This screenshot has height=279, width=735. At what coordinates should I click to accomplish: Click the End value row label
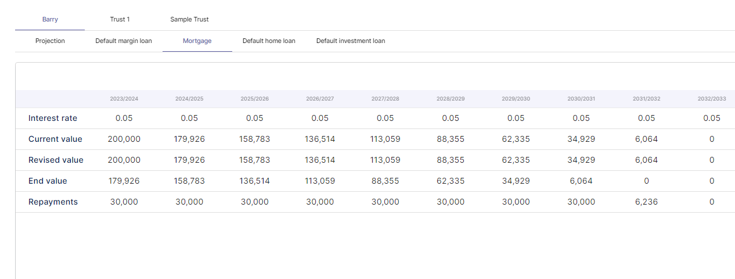click(48, 181)
